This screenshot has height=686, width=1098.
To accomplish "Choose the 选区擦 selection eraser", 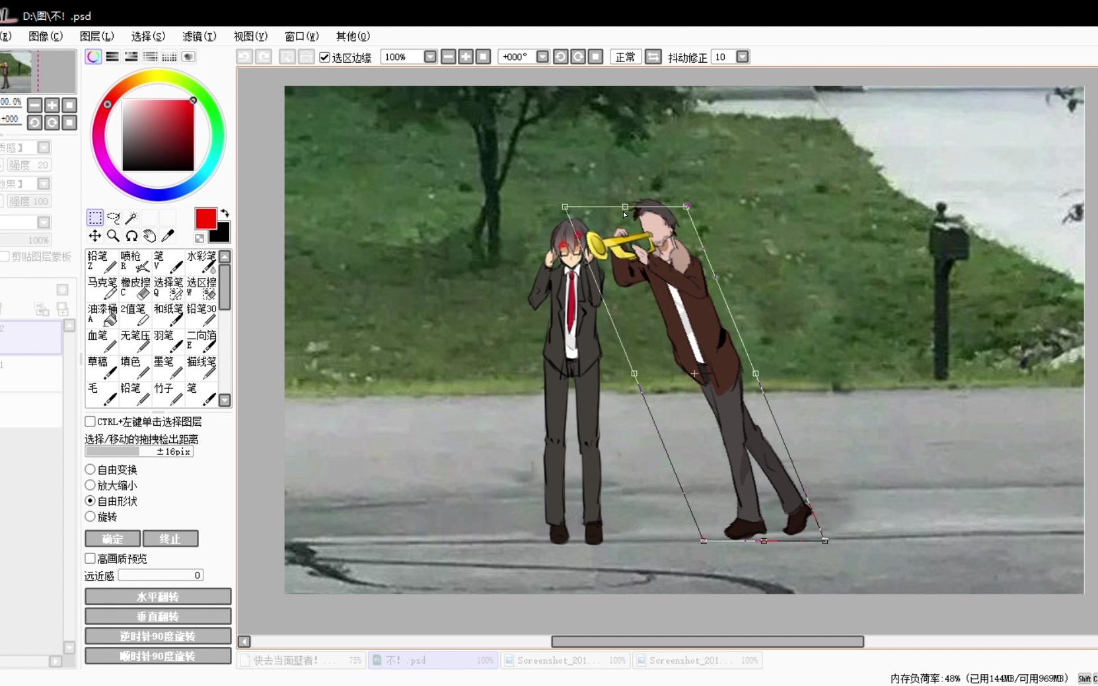I will (x=201, y=288).
